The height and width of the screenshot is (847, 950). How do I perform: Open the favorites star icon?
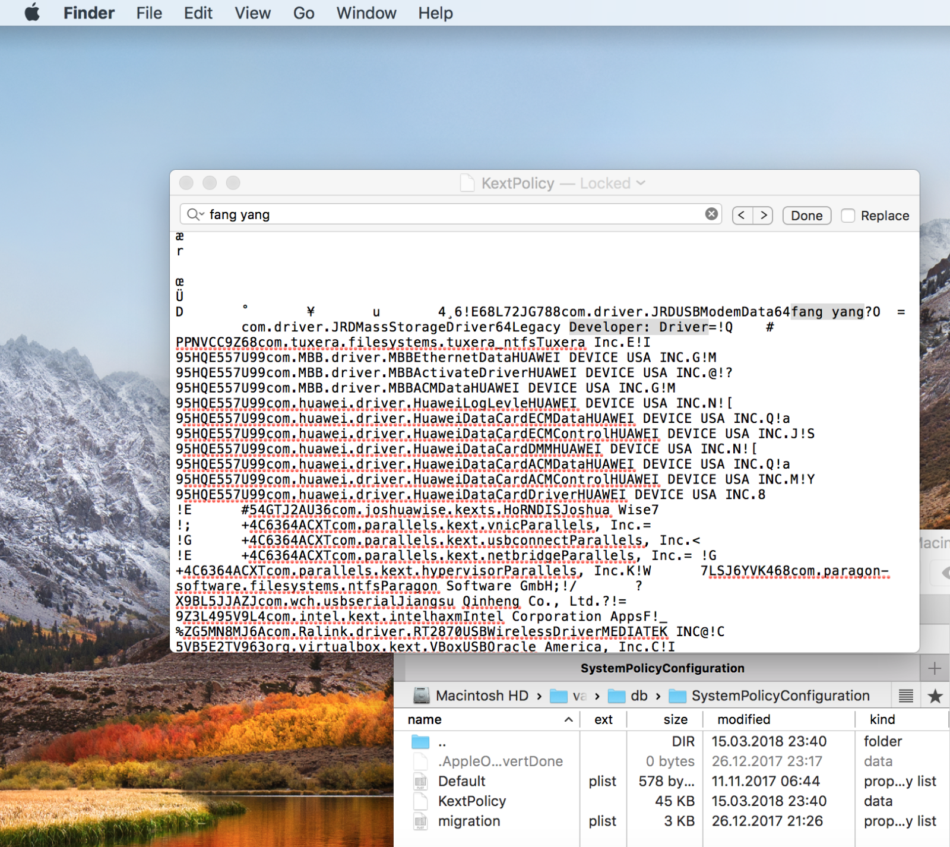click(x=935, y=696)
